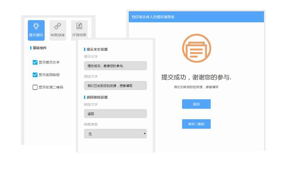Click the 提示文字 input with 提交成功 text
The image size is (285, 183).
pos(115,66)
